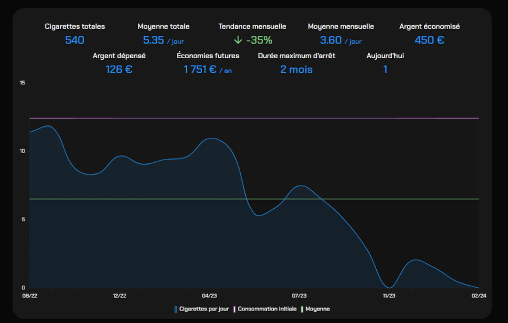The width and height of the screenshot is (508, 323).
Task: Toggle the 'Moyenne' legend entry
Action: pyautogui.click(x=317, y=309)
